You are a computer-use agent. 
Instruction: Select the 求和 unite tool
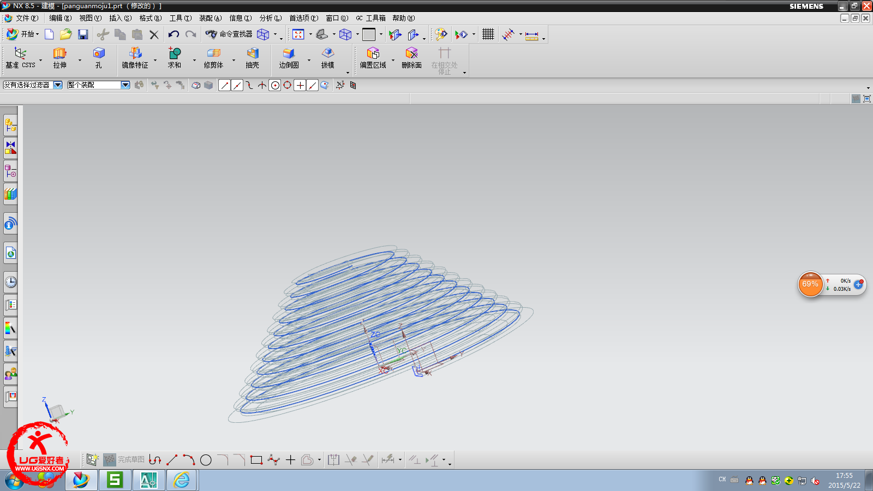coord(175,58)
